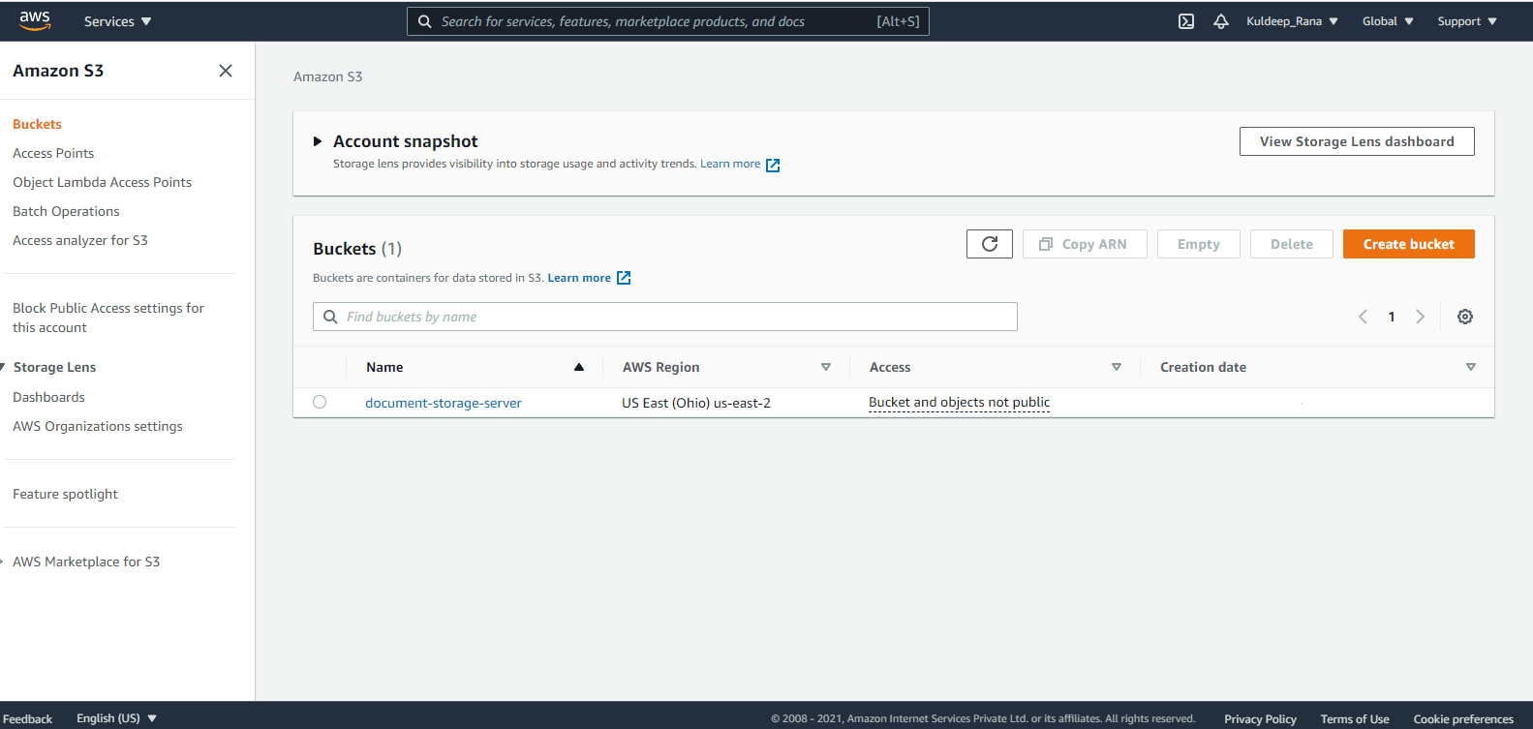This screenshot has width=1533, height=729.
Task: Open the Kuldeep_Rana account dropdown
Action: [1292, 21]
